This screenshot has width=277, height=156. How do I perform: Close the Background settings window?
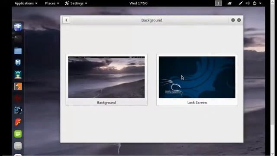(239, 20)
